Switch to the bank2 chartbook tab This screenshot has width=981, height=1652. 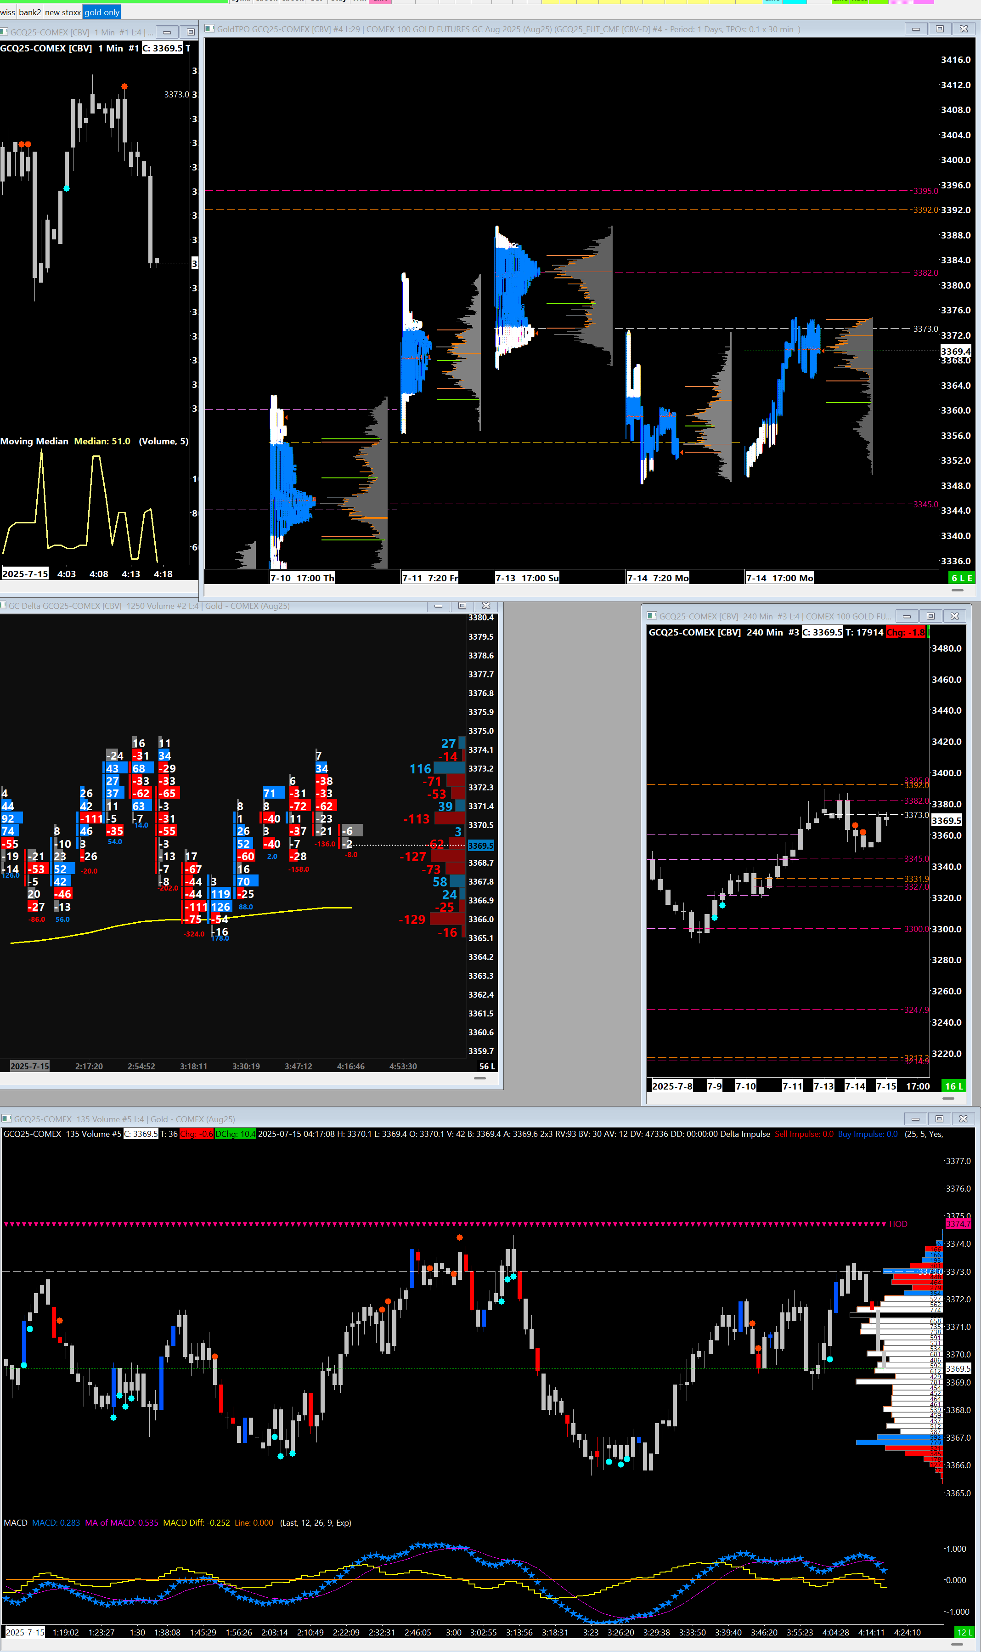coord(30,12)
